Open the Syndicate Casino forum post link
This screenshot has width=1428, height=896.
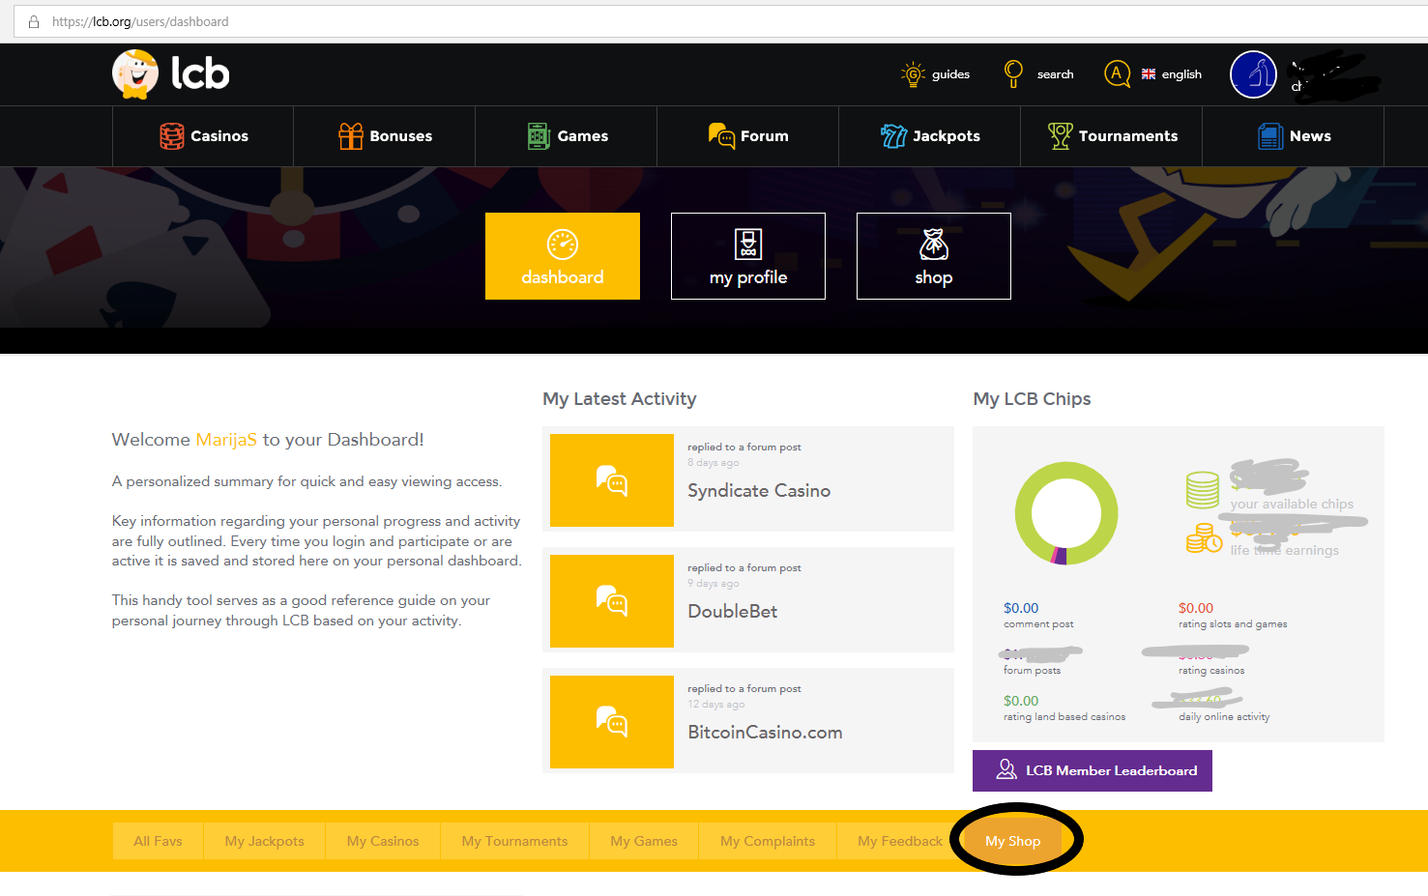[x=759, y=491]
